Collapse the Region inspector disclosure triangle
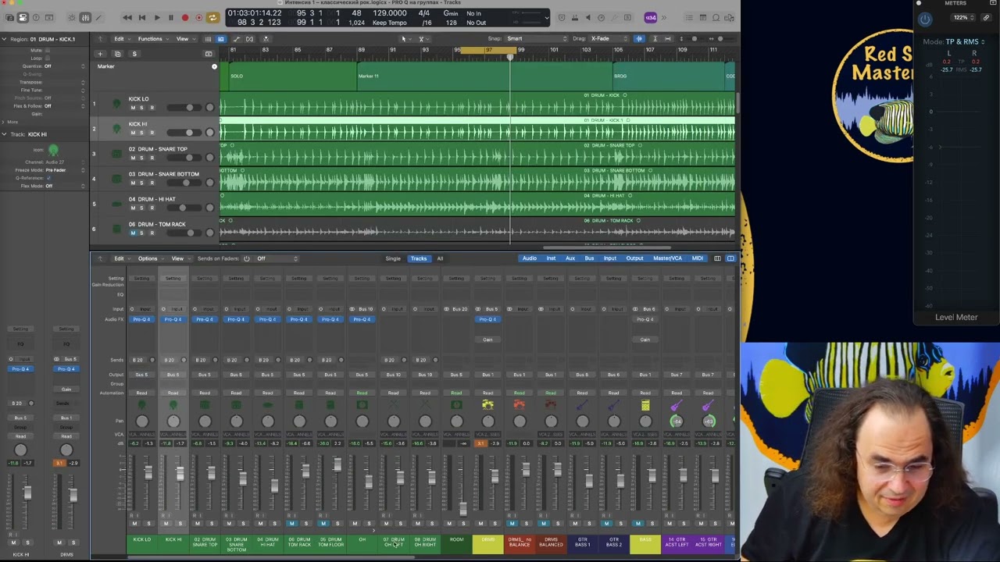This screenshot has width=1000, height=562. click(x=4, y=39)
